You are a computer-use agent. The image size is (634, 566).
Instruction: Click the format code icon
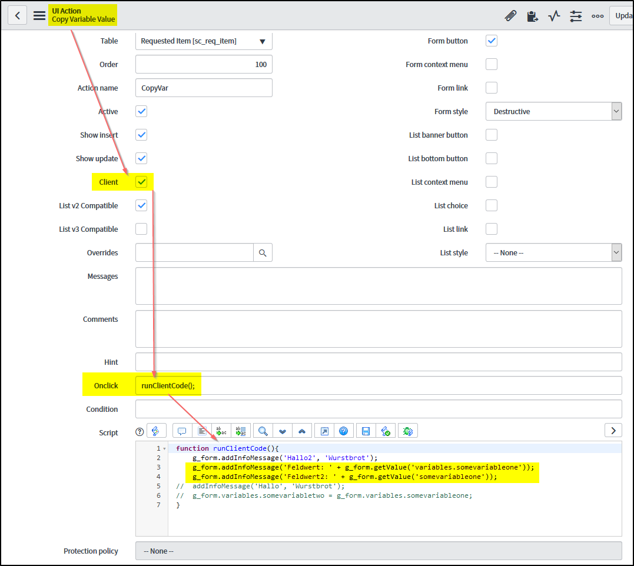[202, 431]
